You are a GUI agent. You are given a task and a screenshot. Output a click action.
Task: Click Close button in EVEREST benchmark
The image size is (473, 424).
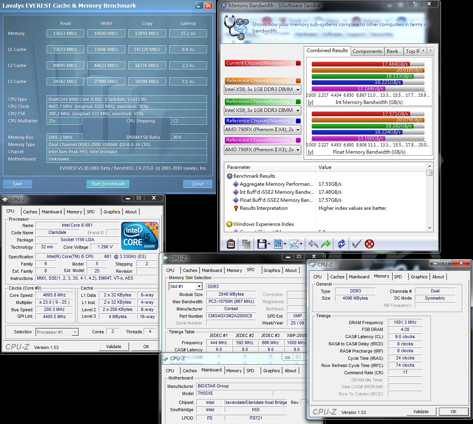pos(198,184)
